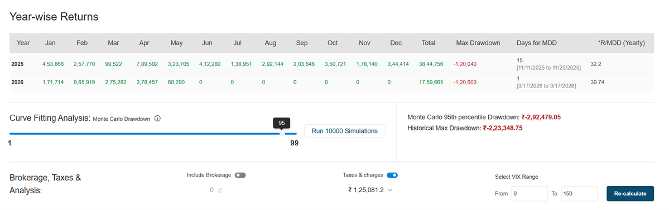Click the 2025 January value 4,53,866

53,64
